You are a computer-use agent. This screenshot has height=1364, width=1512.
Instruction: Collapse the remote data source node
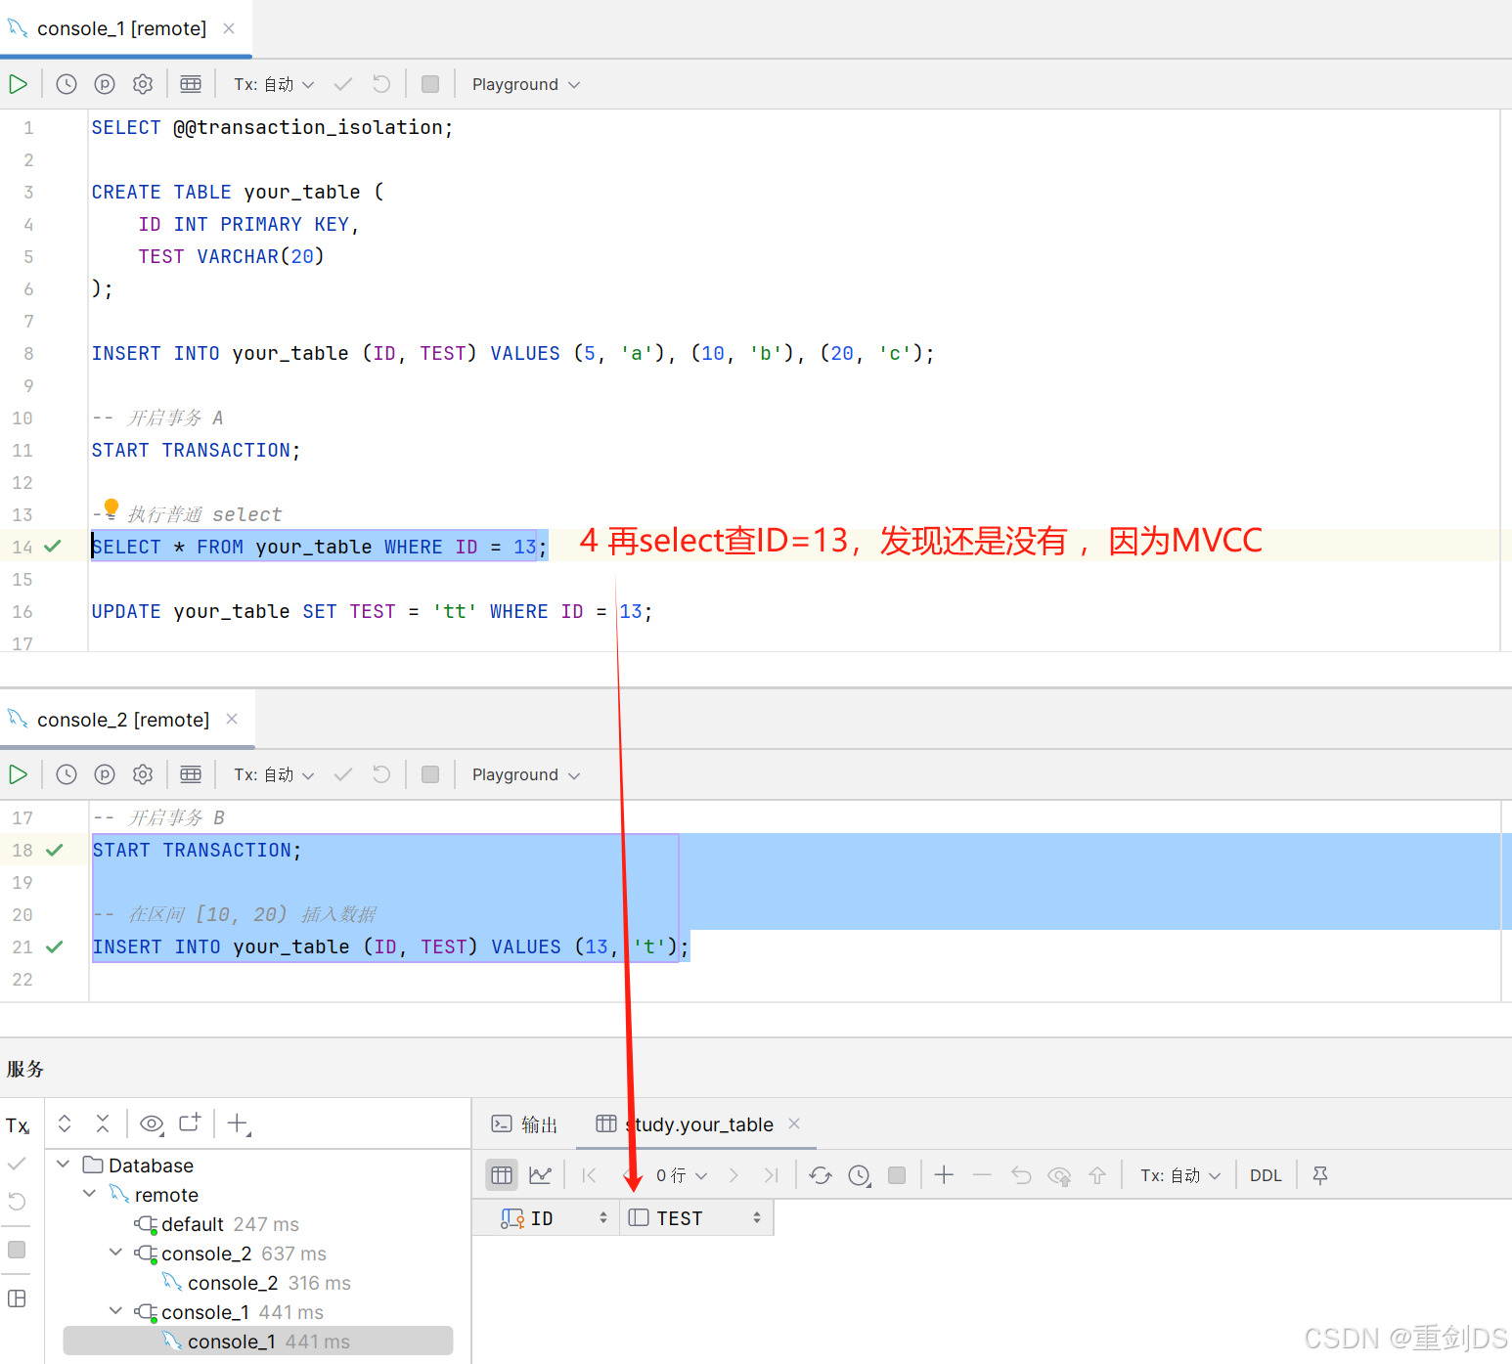click(x=89, y=1193)
